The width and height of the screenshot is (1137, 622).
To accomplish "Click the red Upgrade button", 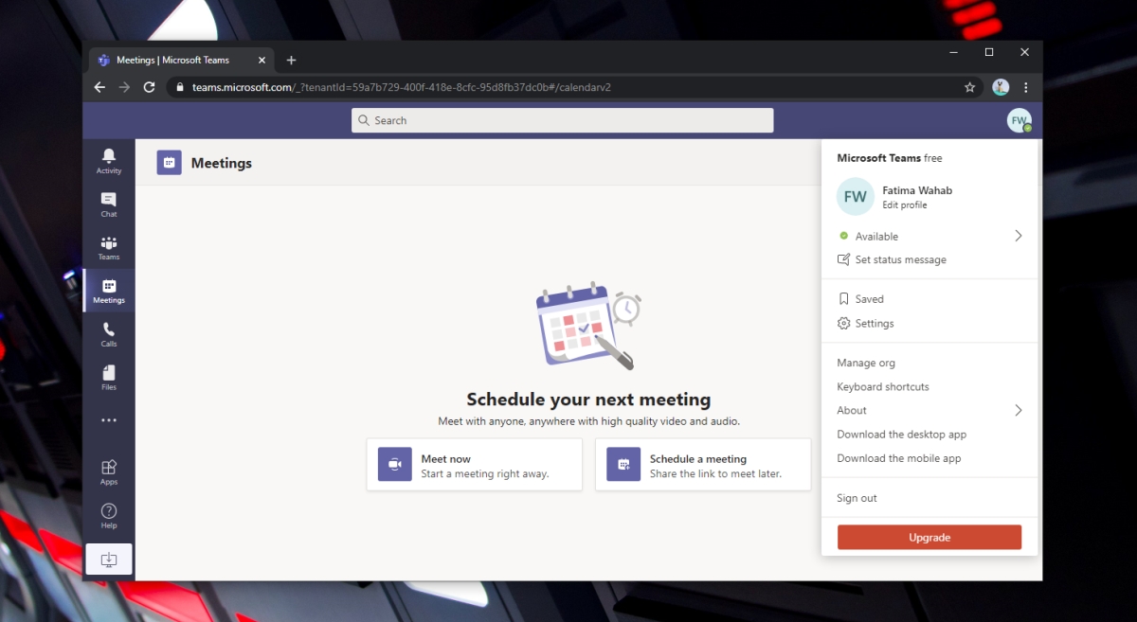I will (929, 537).
